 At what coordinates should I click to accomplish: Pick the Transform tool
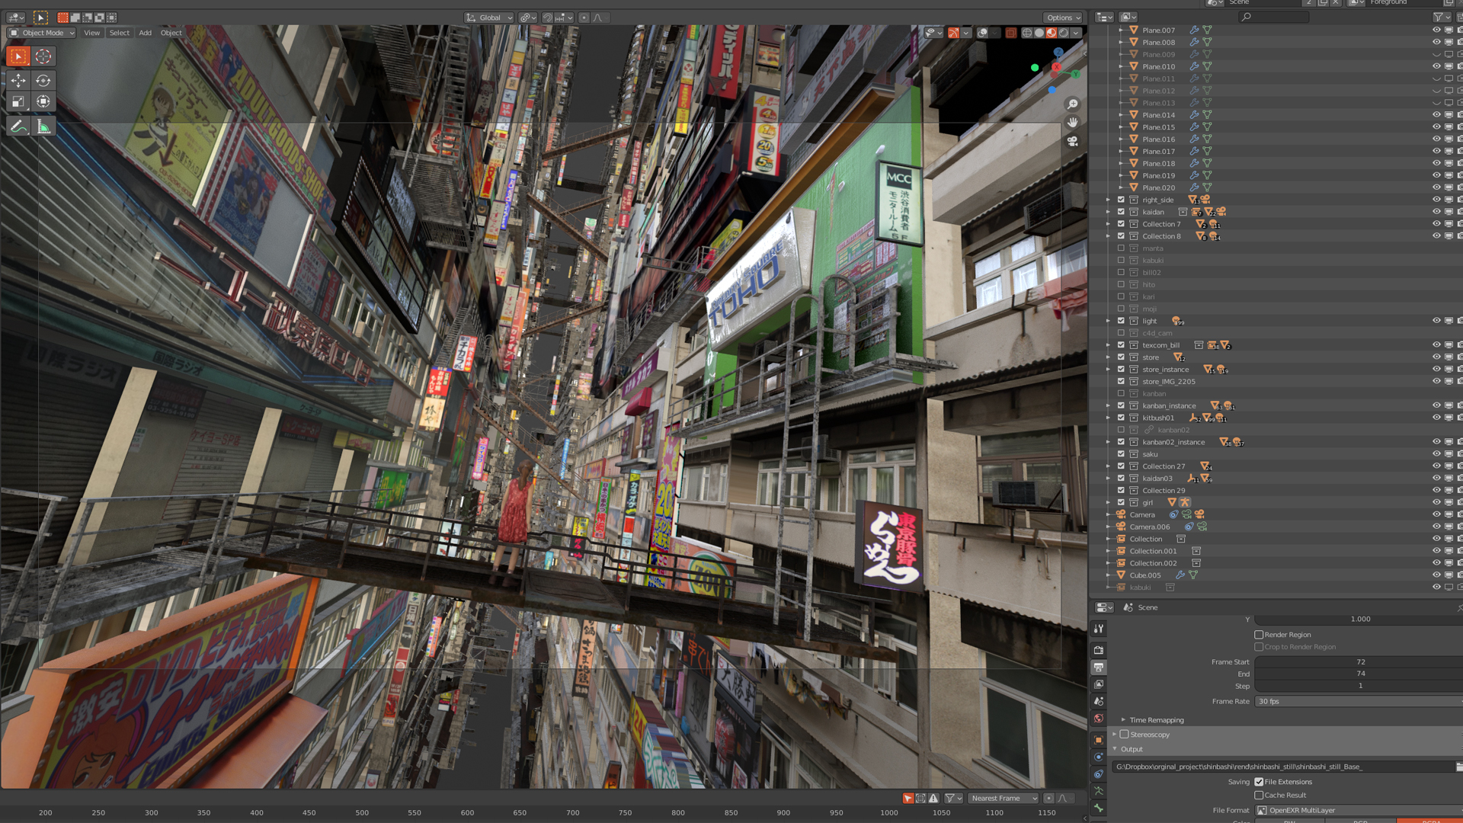tap(43, 101)
